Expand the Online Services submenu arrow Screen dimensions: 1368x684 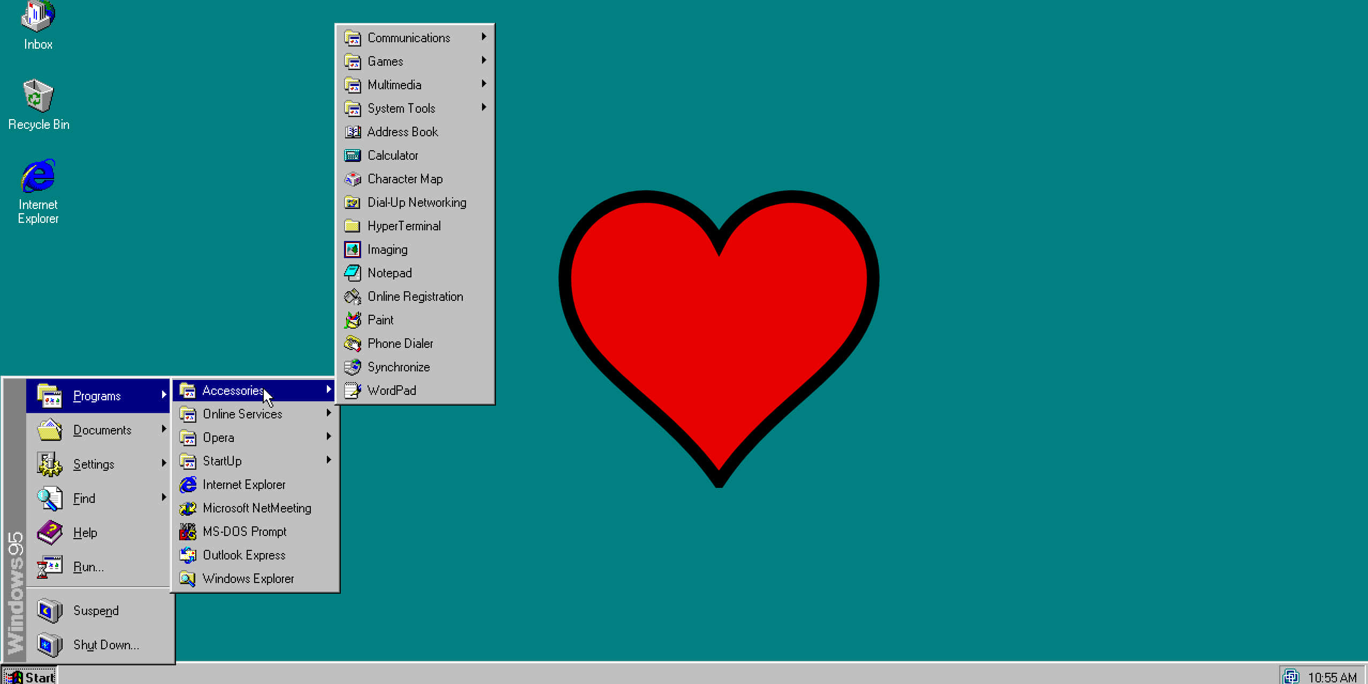coord(328,413)
